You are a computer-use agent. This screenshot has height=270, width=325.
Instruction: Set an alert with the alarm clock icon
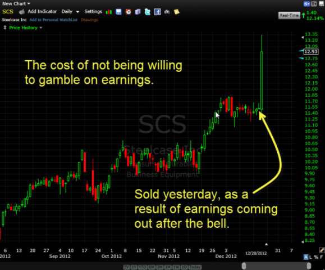129,12
